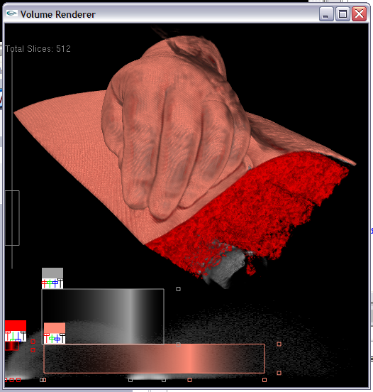Screen dimensions: 373x392
Task: Click green channel slider in red widget's RGB box
Action: coord(13,337)
